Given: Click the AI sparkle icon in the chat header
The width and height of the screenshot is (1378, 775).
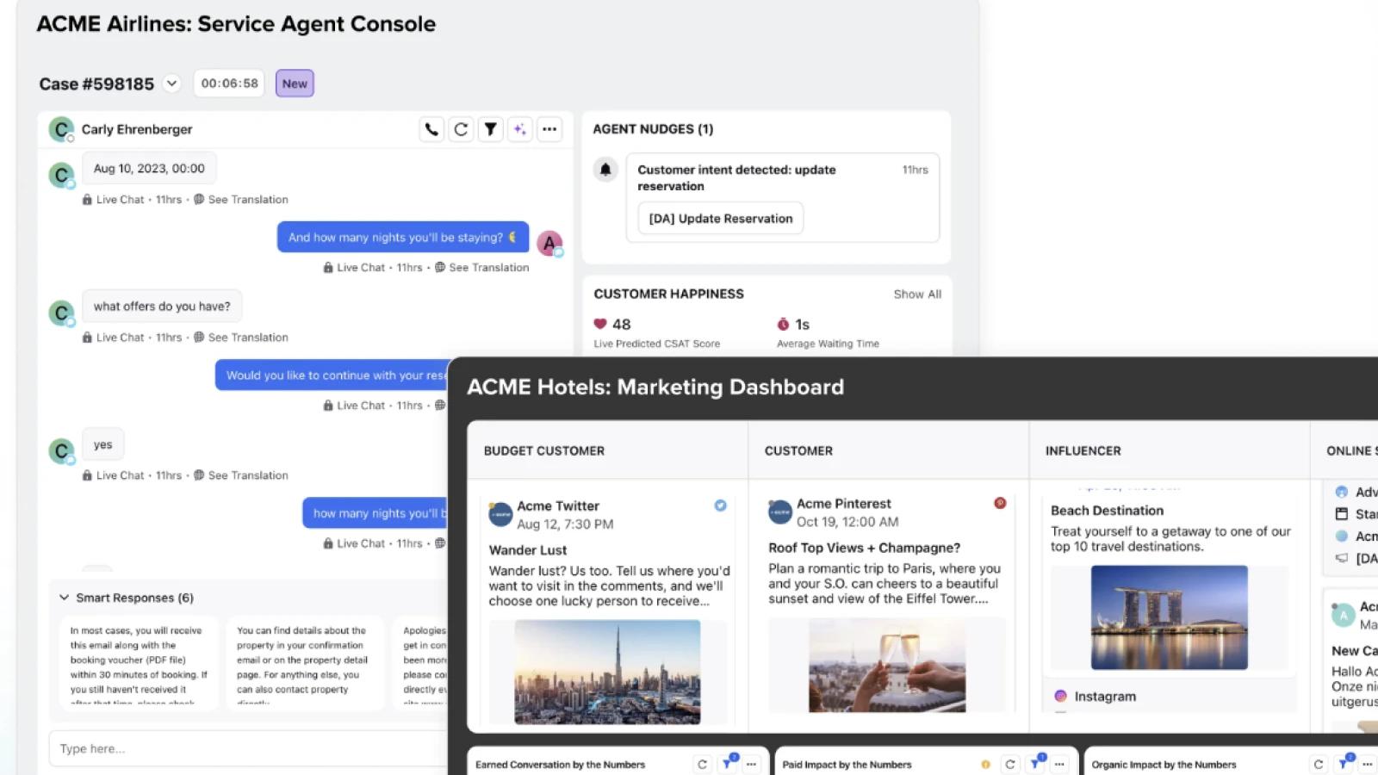Looking at the screenshot, I should (519, 129).
